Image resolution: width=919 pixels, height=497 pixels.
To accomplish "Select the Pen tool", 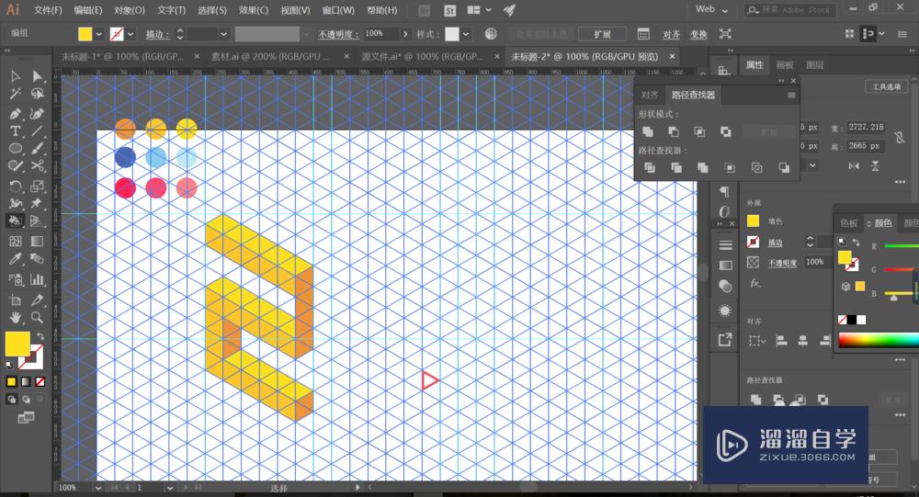I will [16, 113].
